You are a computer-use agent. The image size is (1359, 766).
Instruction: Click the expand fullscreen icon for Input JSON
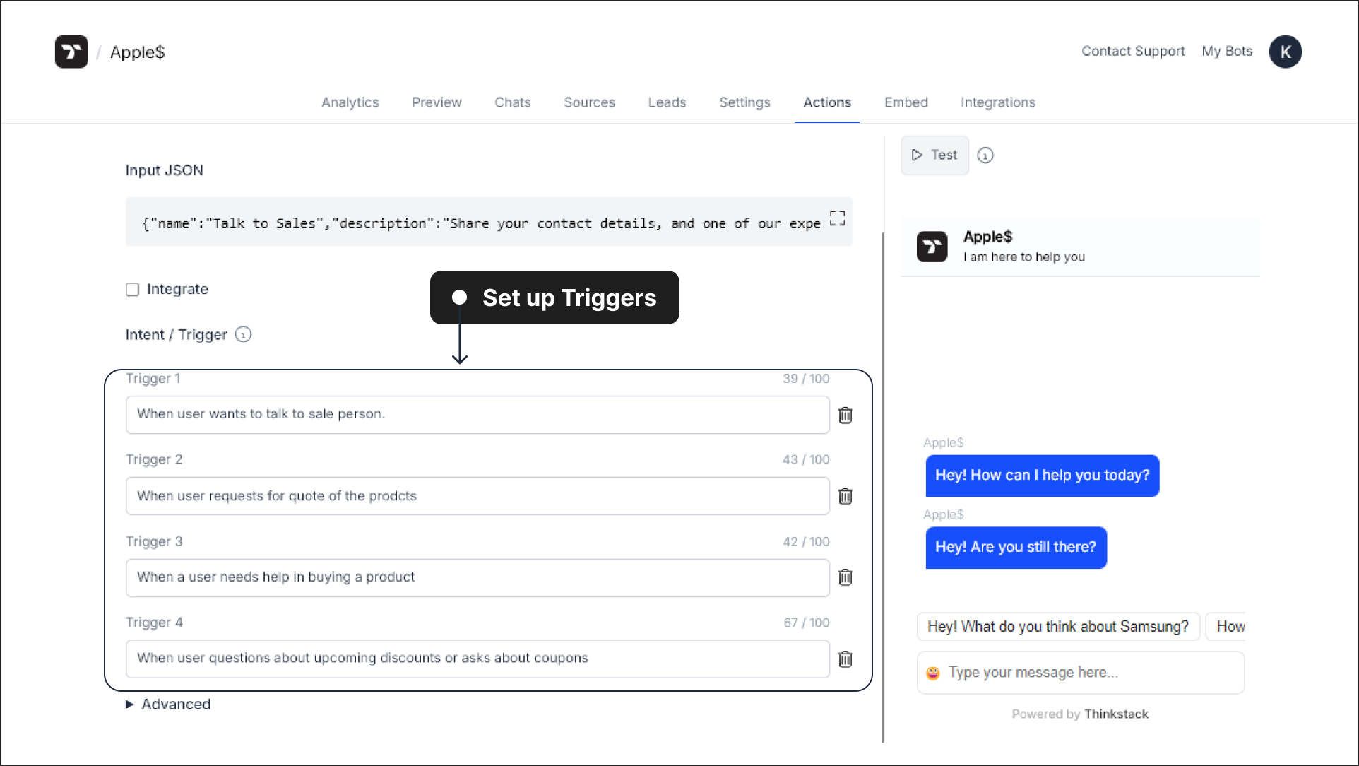tap(837, 218)
